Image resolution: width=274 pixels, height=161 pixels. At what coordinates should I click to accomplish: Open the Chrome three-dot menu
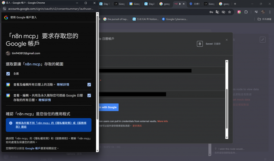(270, 12)
